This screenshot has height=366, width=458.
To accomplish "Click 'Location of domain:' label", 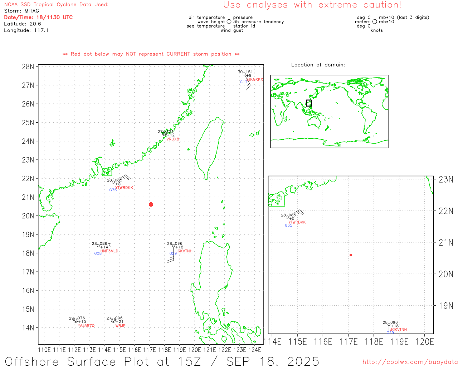I will tap(318, 65).
